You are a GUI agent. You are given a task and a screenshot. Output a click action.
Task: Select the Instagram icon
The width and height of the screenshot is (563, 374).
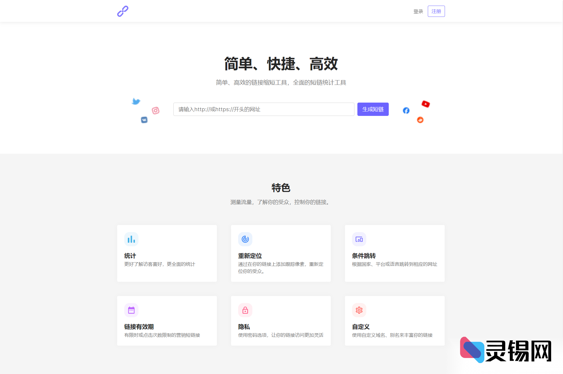(156, 111)
